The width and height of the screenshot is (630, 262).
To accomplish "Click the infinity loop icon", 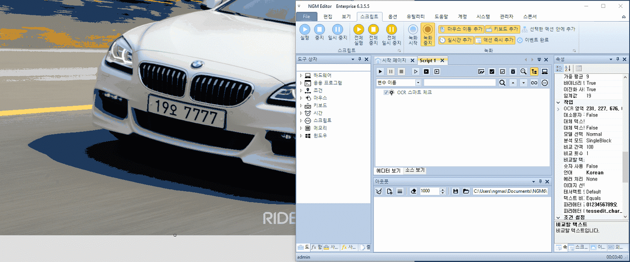I will (534, 83).
